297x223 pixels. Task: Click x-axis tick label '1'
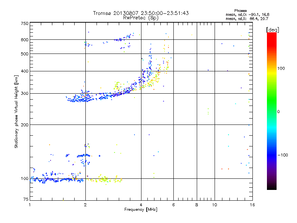[x=30, y=205]
